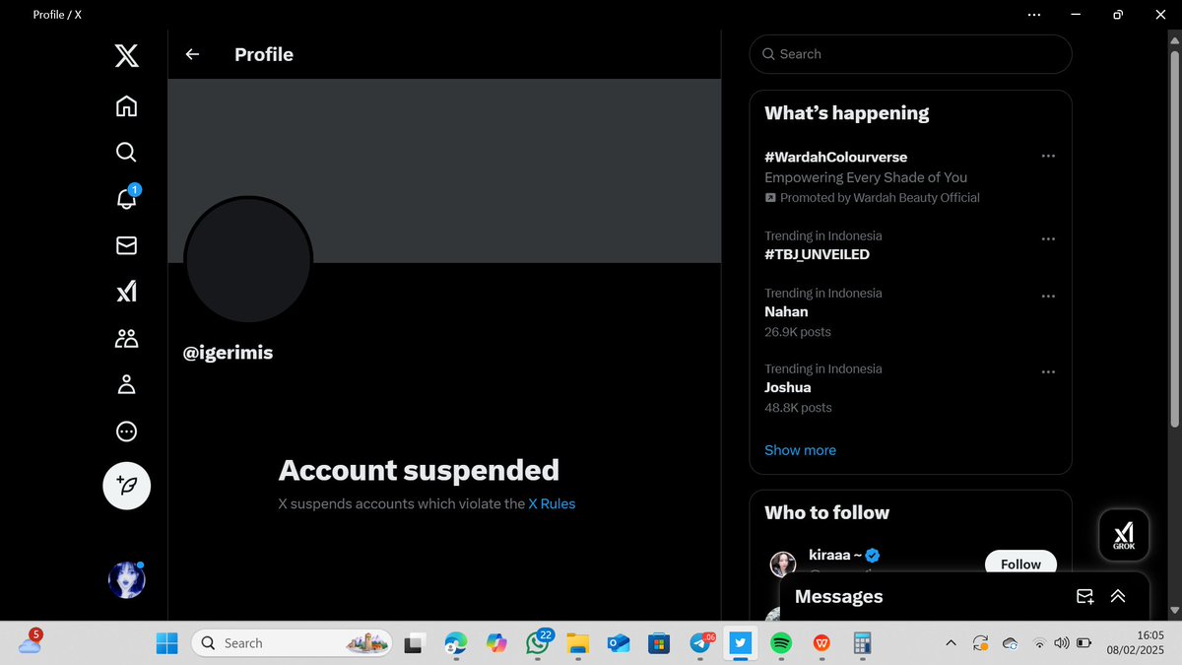Expand the Messages drawer chevrons

1118,596
